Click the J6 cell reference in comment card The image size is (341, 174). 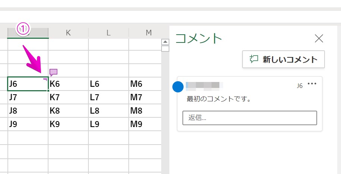click(299, 86)
